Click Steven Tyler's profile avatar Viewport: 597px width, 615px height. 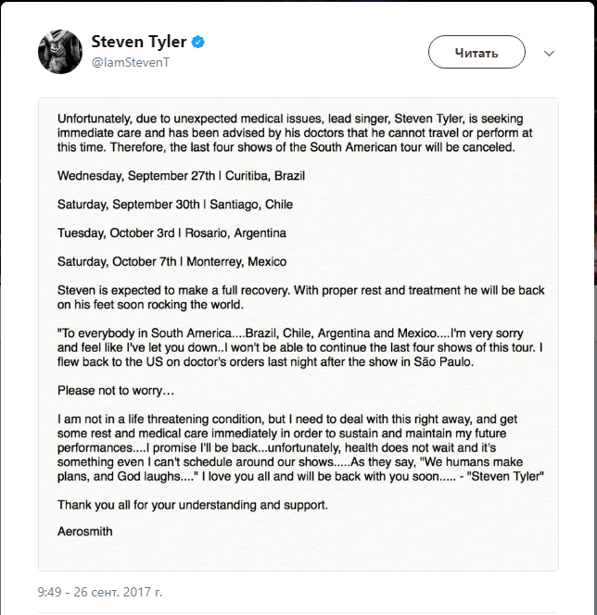point(60,50)
